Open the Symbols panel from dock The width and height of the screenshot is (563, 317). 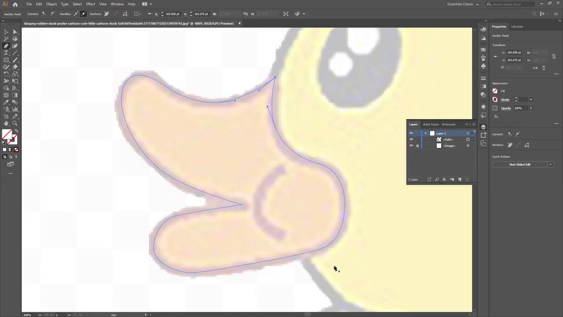point(483,66)
